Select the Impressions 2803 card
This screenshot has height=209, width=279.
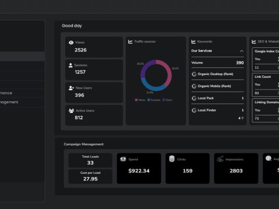[x=236, y=169]
